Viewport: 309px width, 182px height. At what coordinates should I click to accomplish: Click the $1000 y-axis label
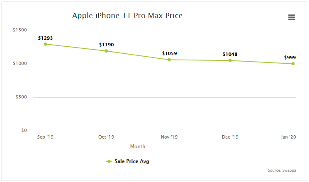[20, 63]
